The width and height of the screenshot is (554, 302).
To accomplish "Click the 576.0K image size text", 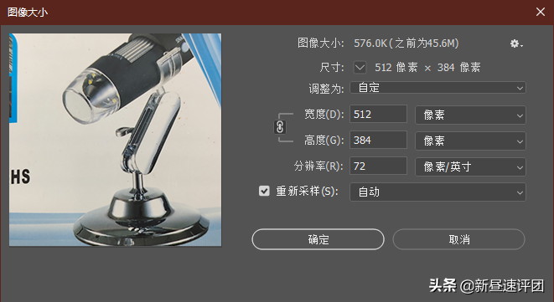I will pyautogui.click(x=406, y=43).
